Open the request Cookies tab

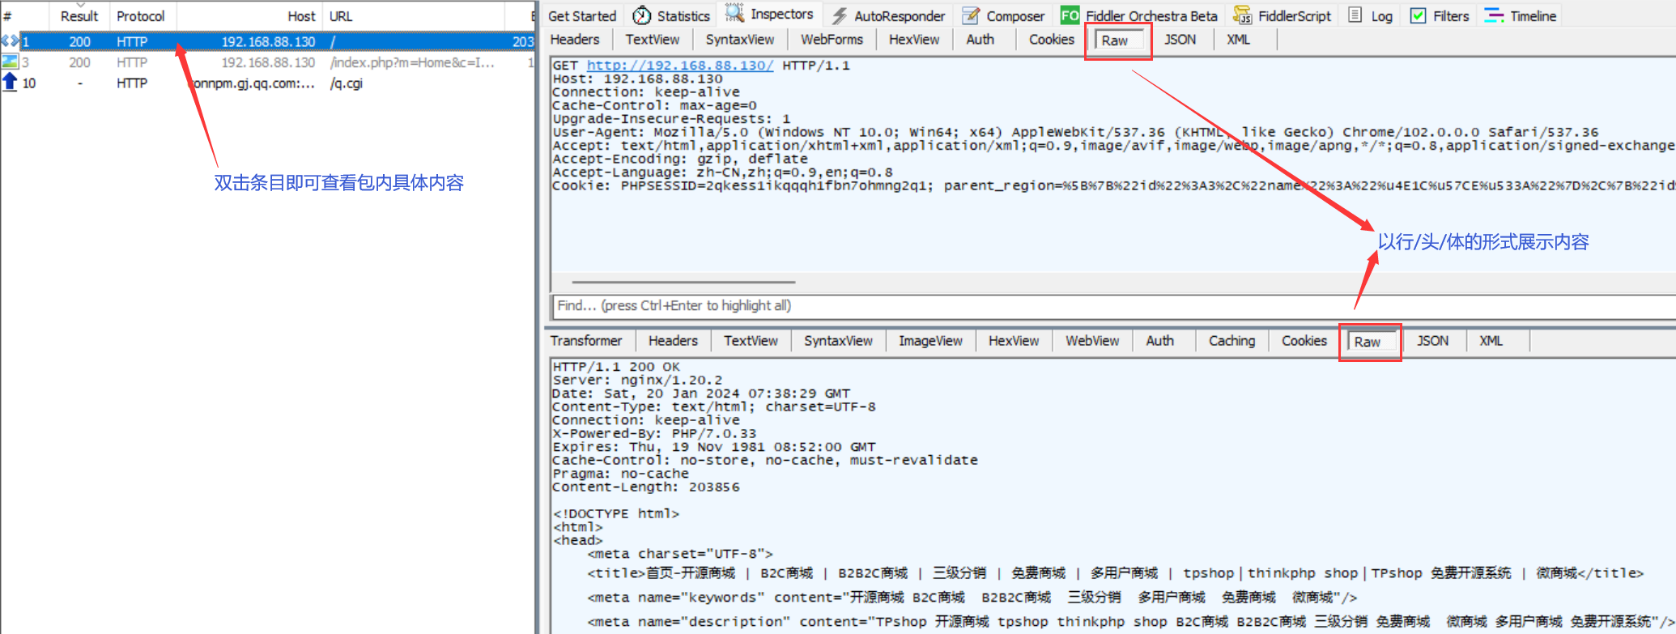(1051, 40)
